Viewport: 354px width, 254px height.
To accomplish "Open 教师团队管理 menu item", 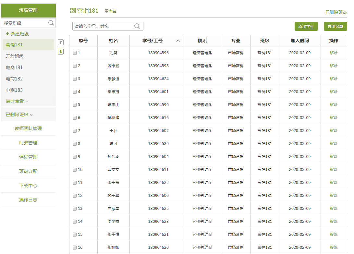I will tap(28, 128).
